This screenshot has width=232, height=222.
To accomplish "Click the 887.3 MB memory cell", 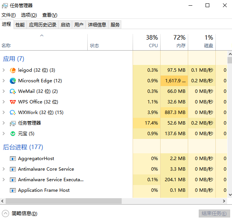I will click(174, 113).
